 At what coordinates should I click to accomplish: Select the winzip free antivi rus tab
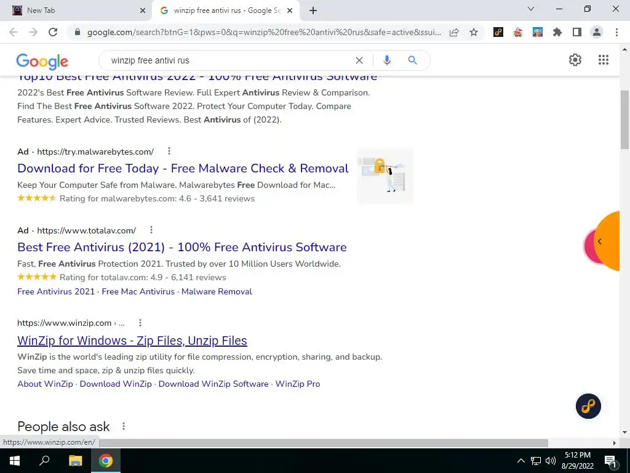[x=226, y=10]
